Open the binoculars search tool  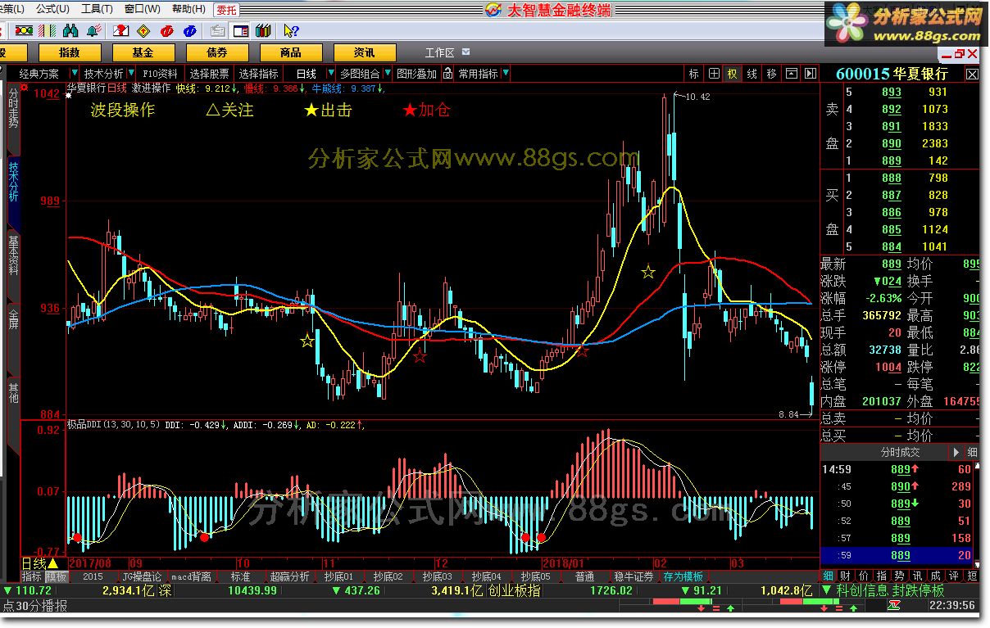70,30
